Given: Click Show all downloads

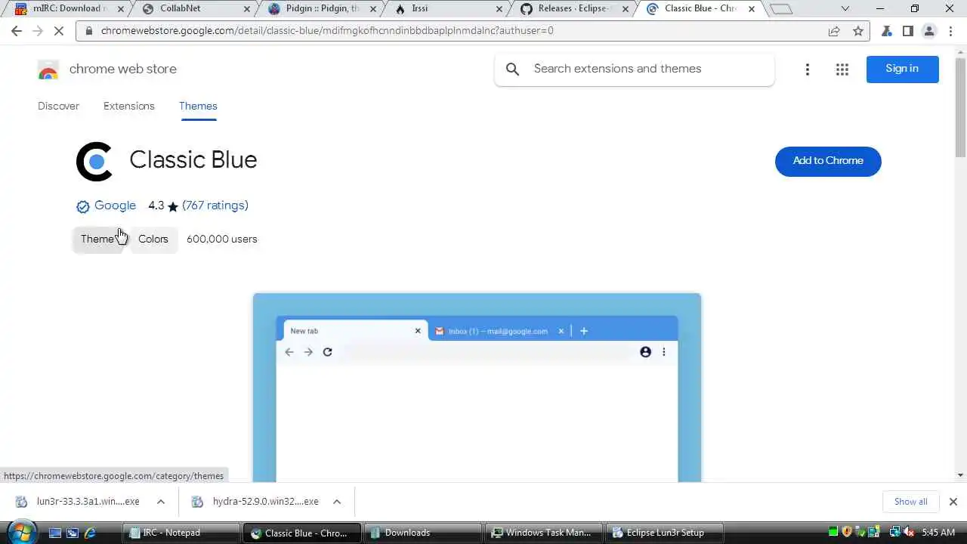Looking at the screenshot, I should click(910, 502).
